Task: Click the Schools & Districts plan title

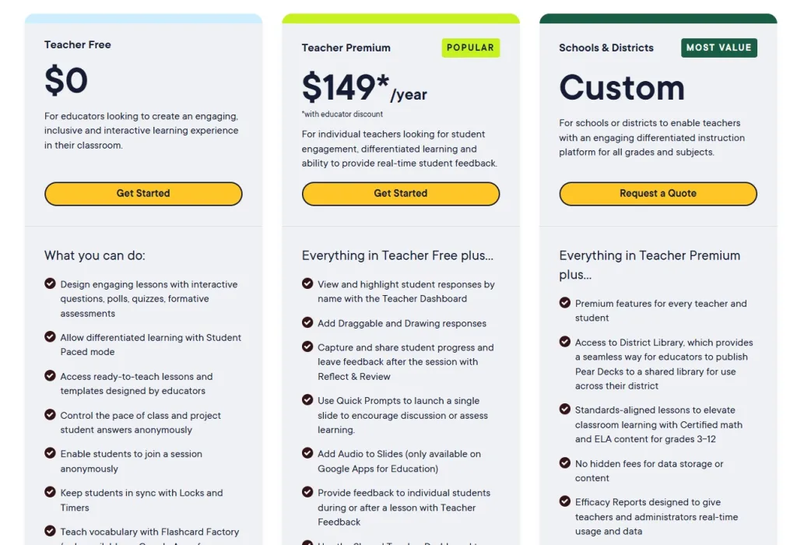Action: pyautogui.click(x=606, y=47)
